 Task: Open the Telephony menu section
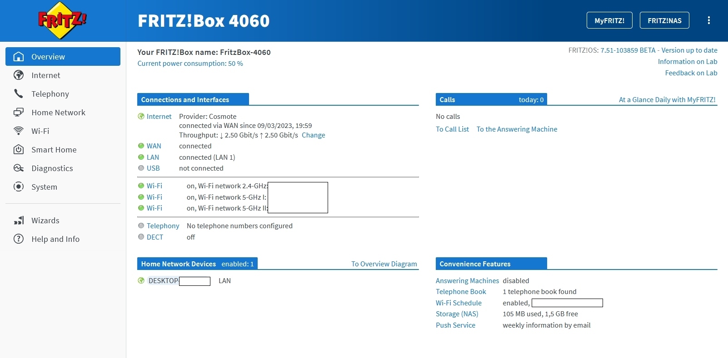(63, 94)
